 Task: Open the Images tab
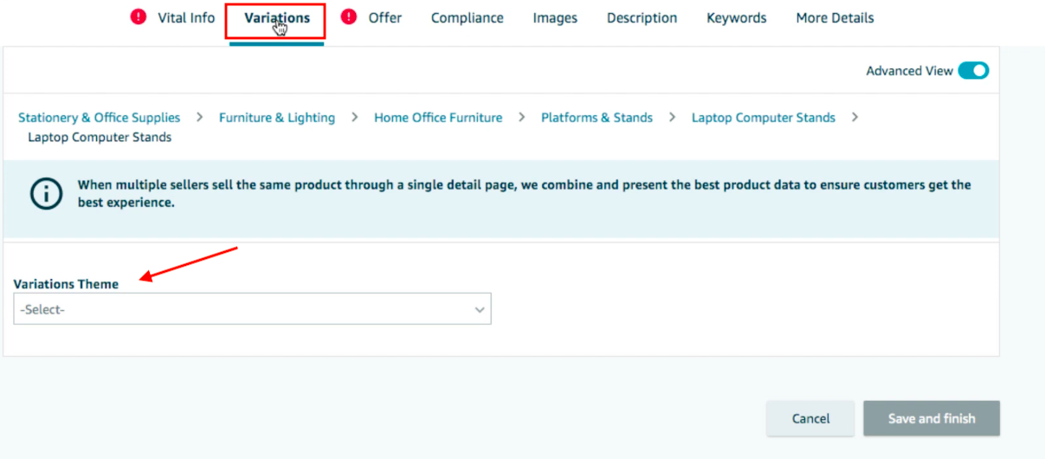click(555, 17)
